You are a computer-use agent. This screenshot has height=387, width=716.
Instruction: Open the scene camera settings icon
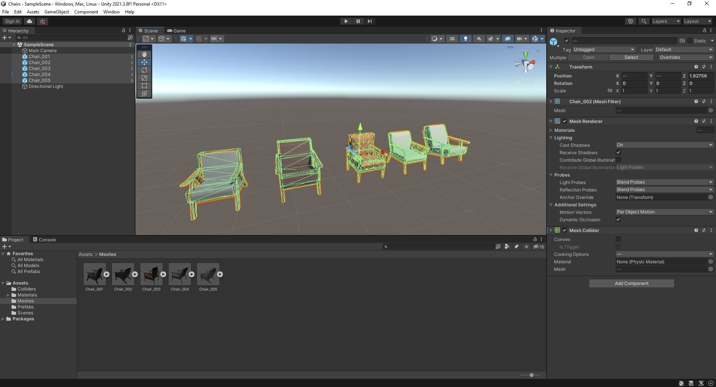pos(519,39)
